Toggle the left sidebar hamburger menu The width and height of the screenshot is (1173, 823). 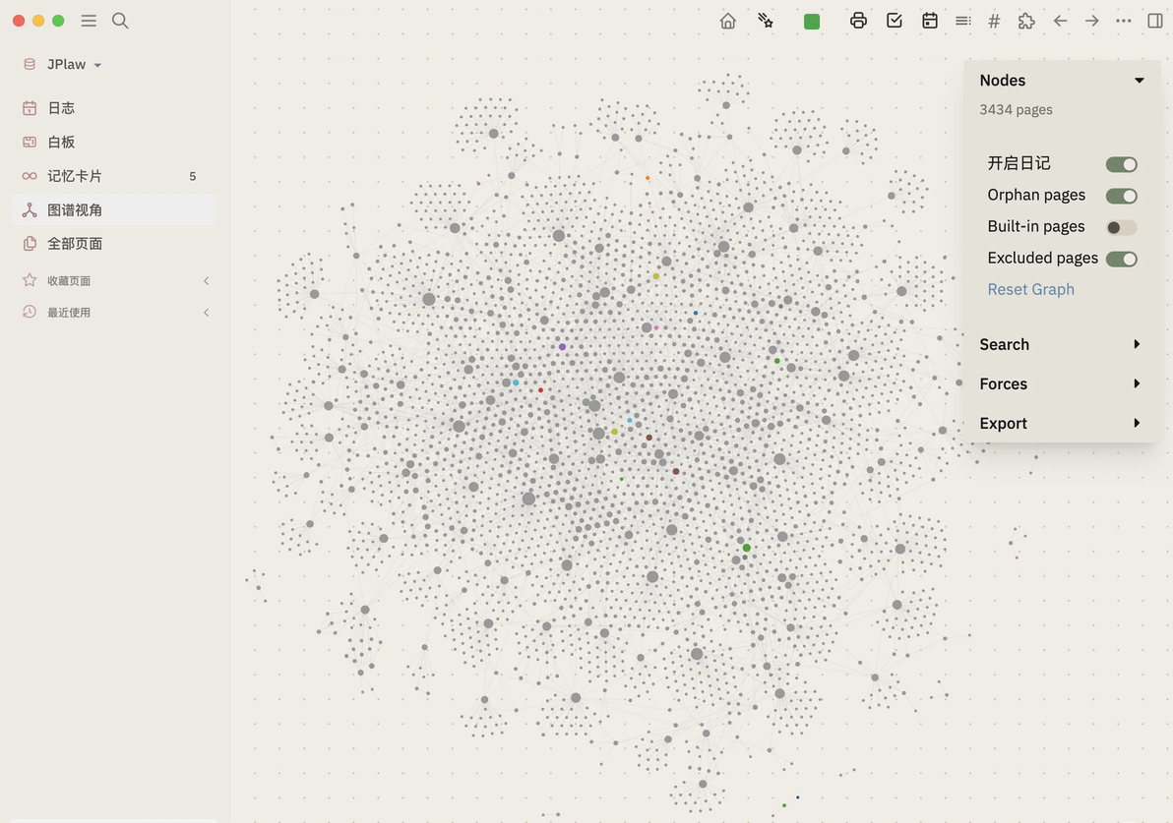(89, 21)
